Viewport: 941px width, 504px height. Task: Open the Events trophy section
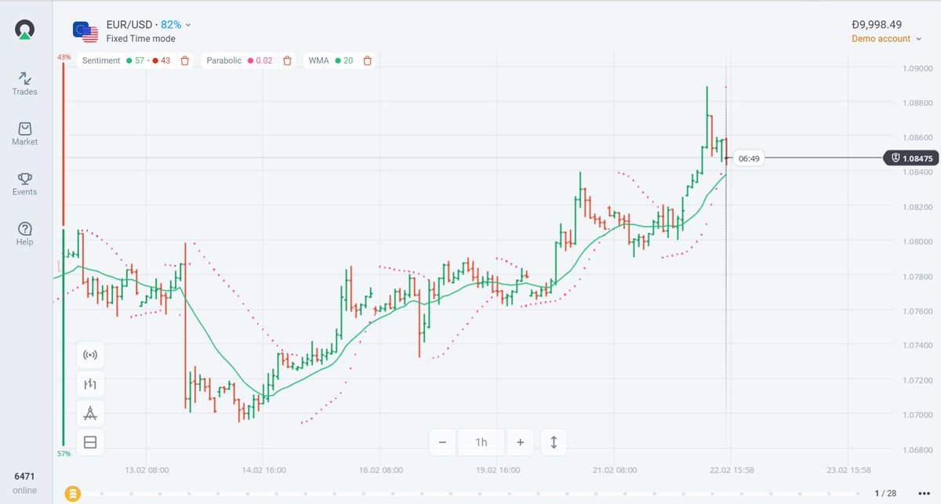[25, 183]
